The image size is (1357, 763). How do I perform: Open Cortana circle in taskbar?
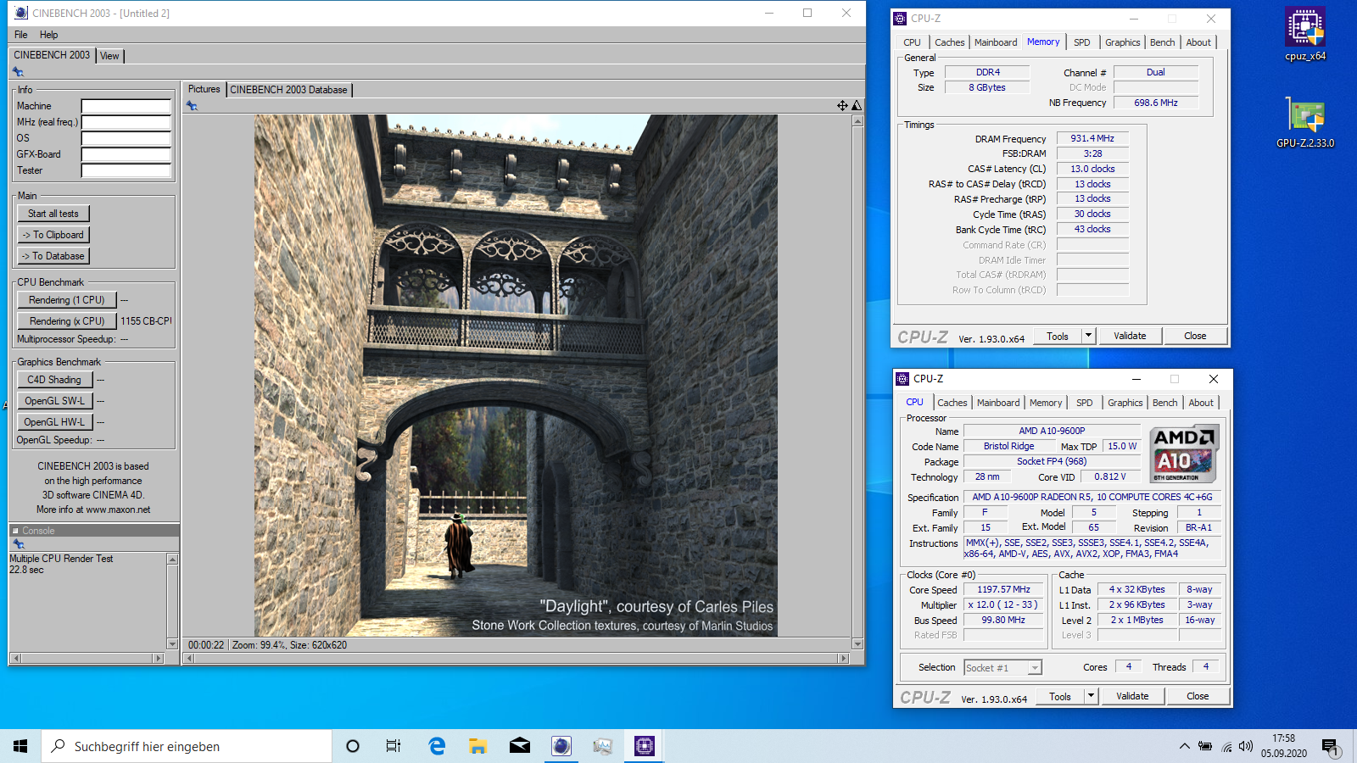click(x=353, y=746)
